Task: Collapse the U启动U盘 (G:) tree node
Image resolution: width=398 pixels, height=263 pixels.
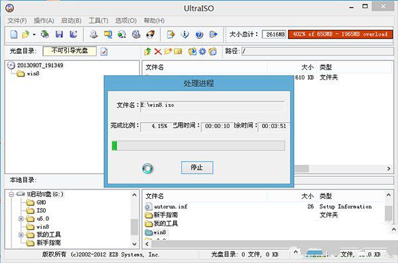Action: click(x=11, y=194)
